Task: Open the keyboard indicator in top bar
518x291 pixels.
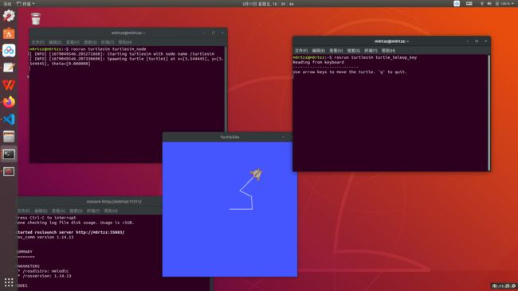Action: click(x=469, y=4)
